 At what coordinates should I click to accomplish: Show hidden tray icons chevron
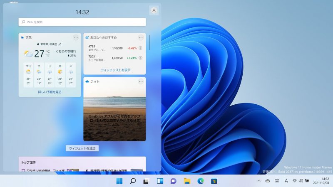[259, 181]
